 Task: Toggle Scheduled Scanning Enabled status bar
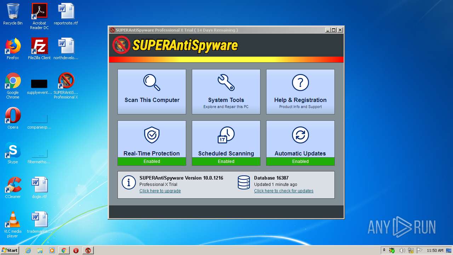226,161
